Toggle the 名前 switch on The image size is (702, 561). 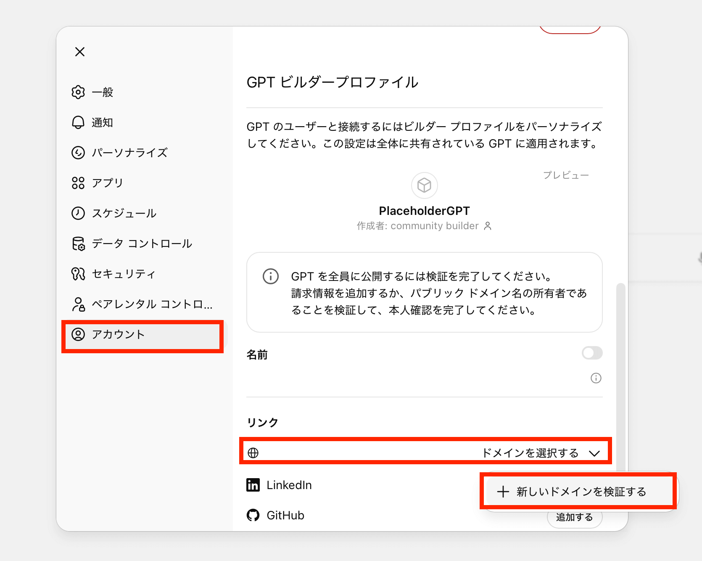(x=592, y=353)
